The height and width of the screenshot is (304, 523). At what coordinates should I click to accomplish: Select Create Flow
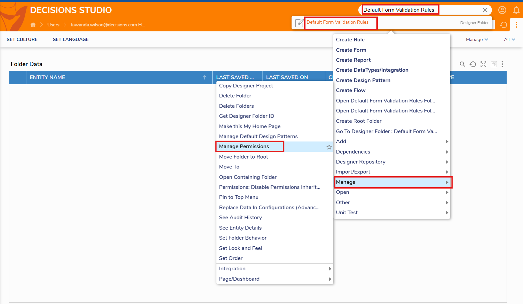351,90
